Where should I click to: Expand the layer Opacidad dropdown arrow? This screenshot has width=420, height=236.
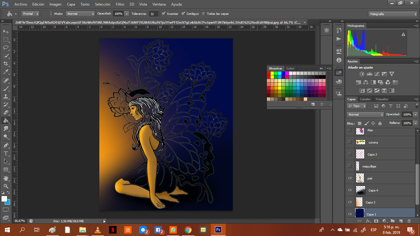415,115
